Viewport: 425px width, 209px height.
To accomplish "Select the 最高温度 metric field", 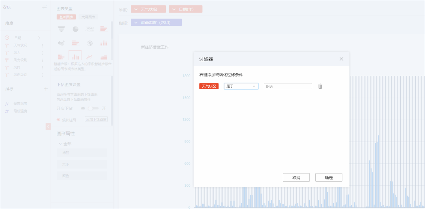I will (x=20, y=104).
